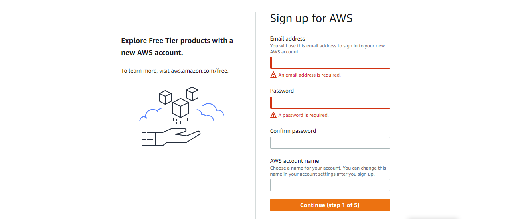
Task: Click 'A password is required' message
Action: coord(303,115)
